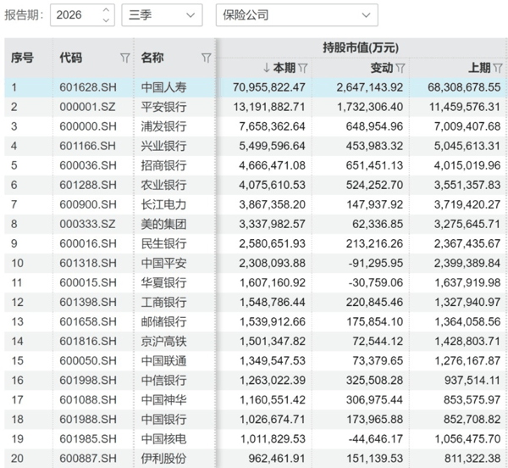Viewport: 508px width, 468px height.
Task: Select stock name 兴业银行
Action: (x=163, y=146)
